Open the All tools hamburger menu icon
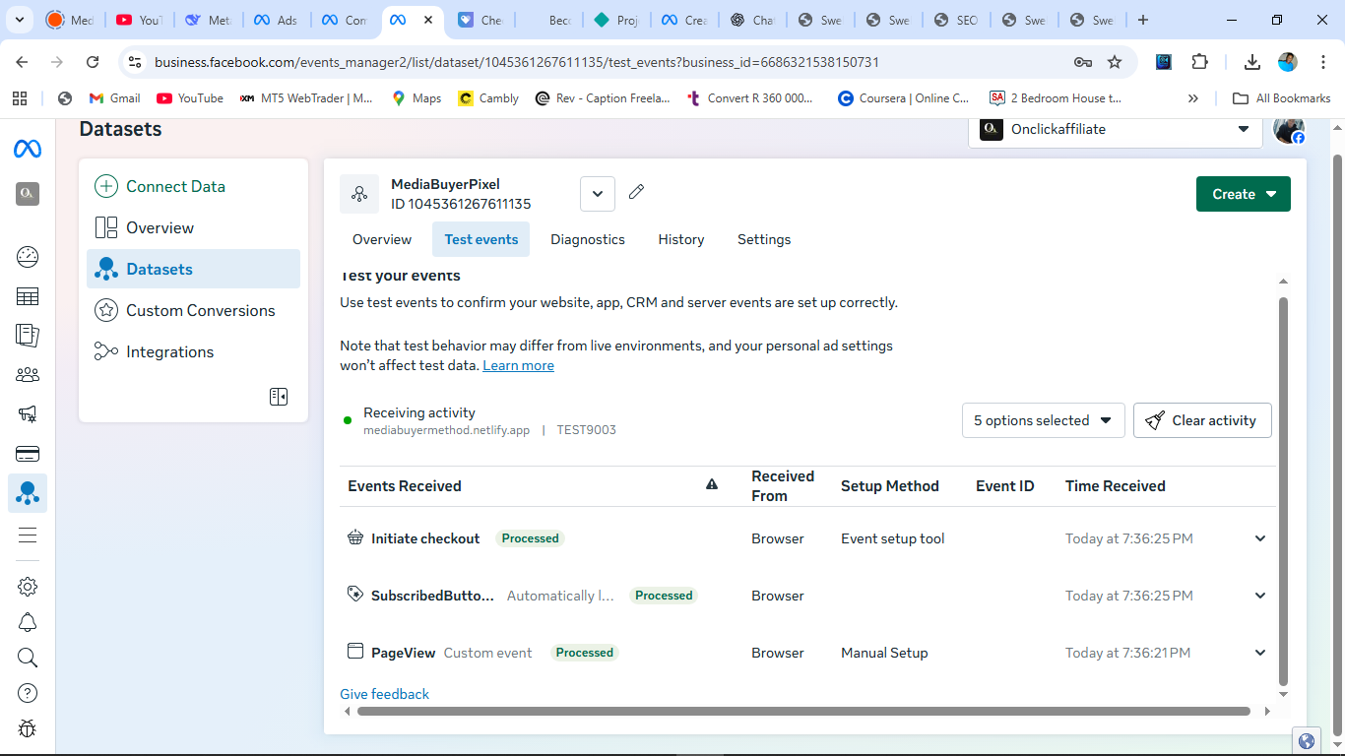Image resolution: width=1345 pixels, height=756 pixels. (28, 535)
